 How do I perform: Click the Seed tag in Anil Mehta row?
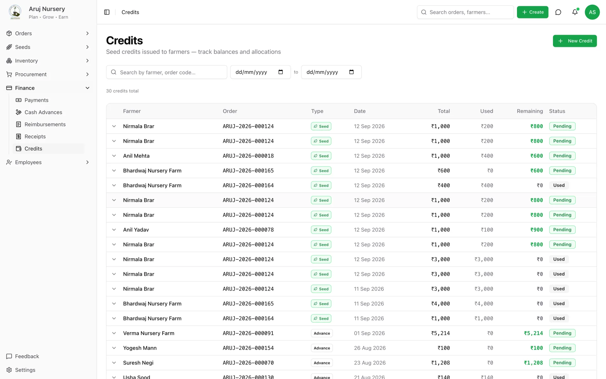click(321, 156)
